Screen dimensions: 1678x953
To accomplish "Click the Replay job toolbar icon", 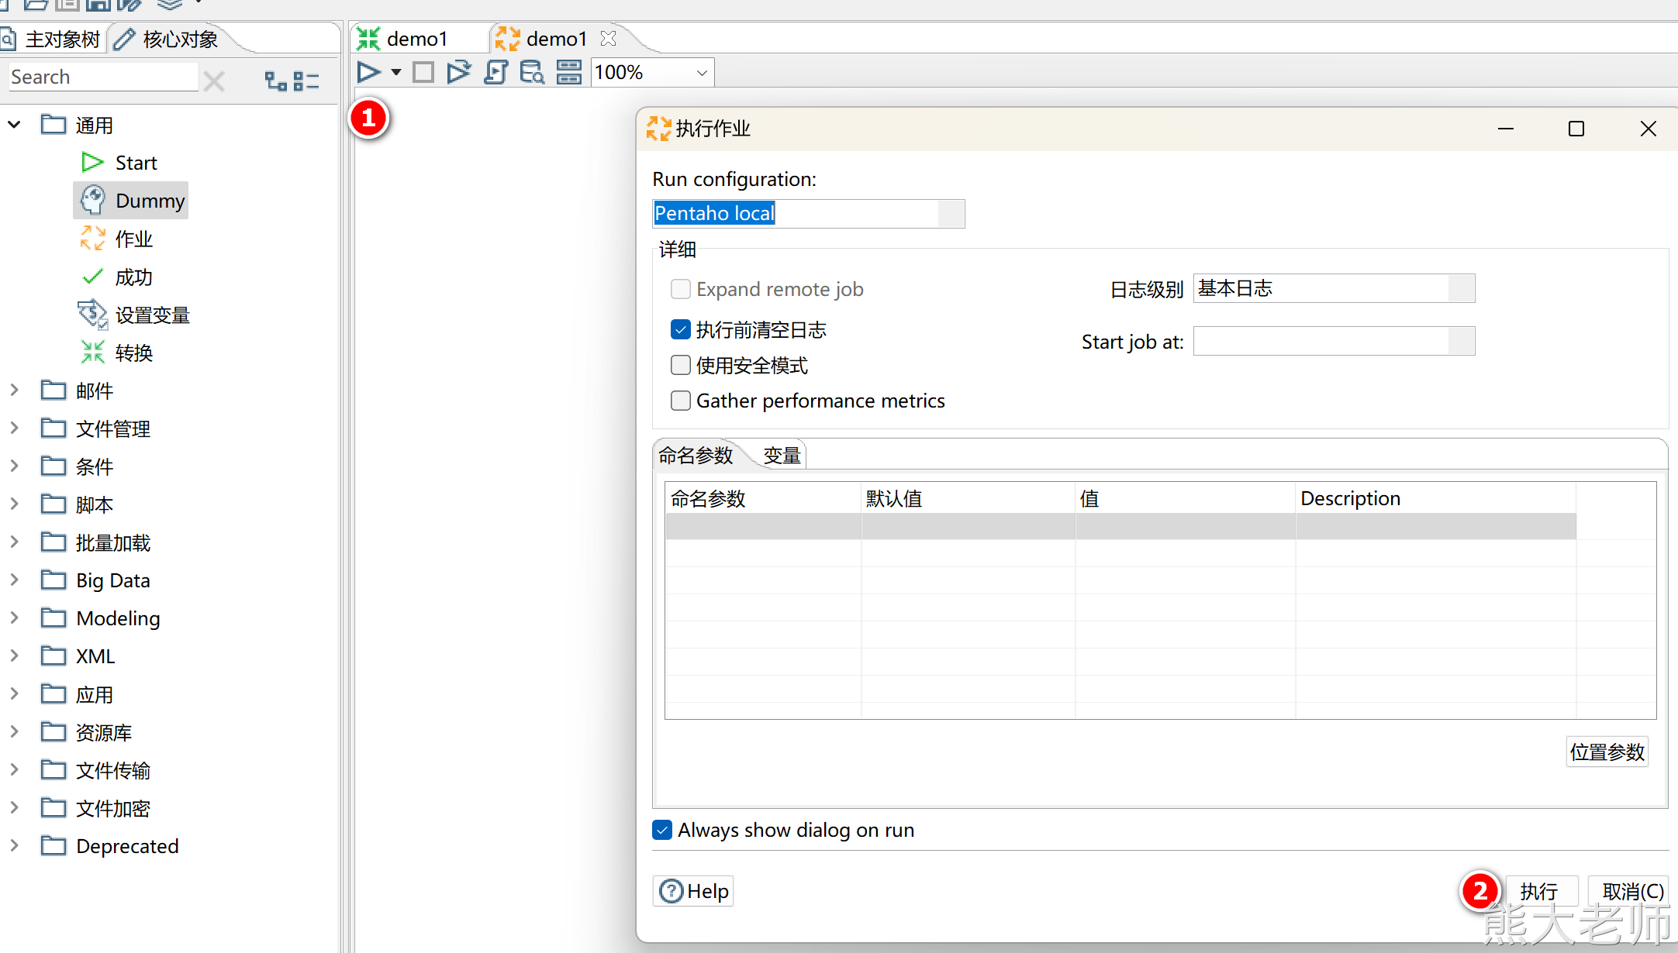I will pyautogui.click(x=459, y=73).
